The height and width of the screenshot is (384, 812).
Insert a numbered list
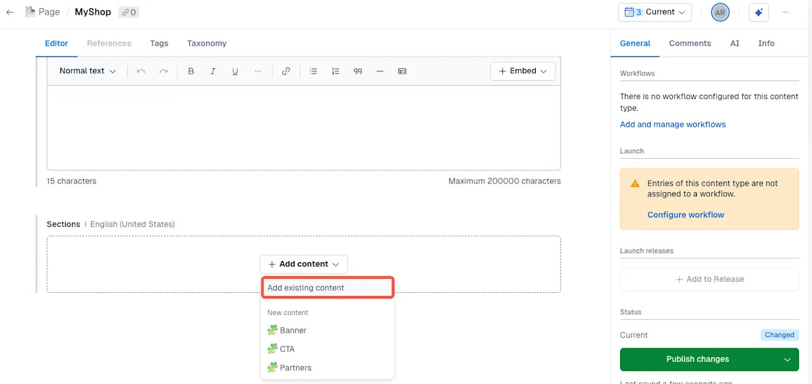pos(335,71)
